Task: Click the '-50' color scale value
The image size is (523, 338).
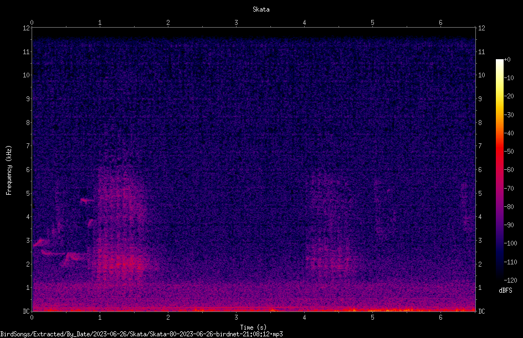Action: (x=509, y=152)
